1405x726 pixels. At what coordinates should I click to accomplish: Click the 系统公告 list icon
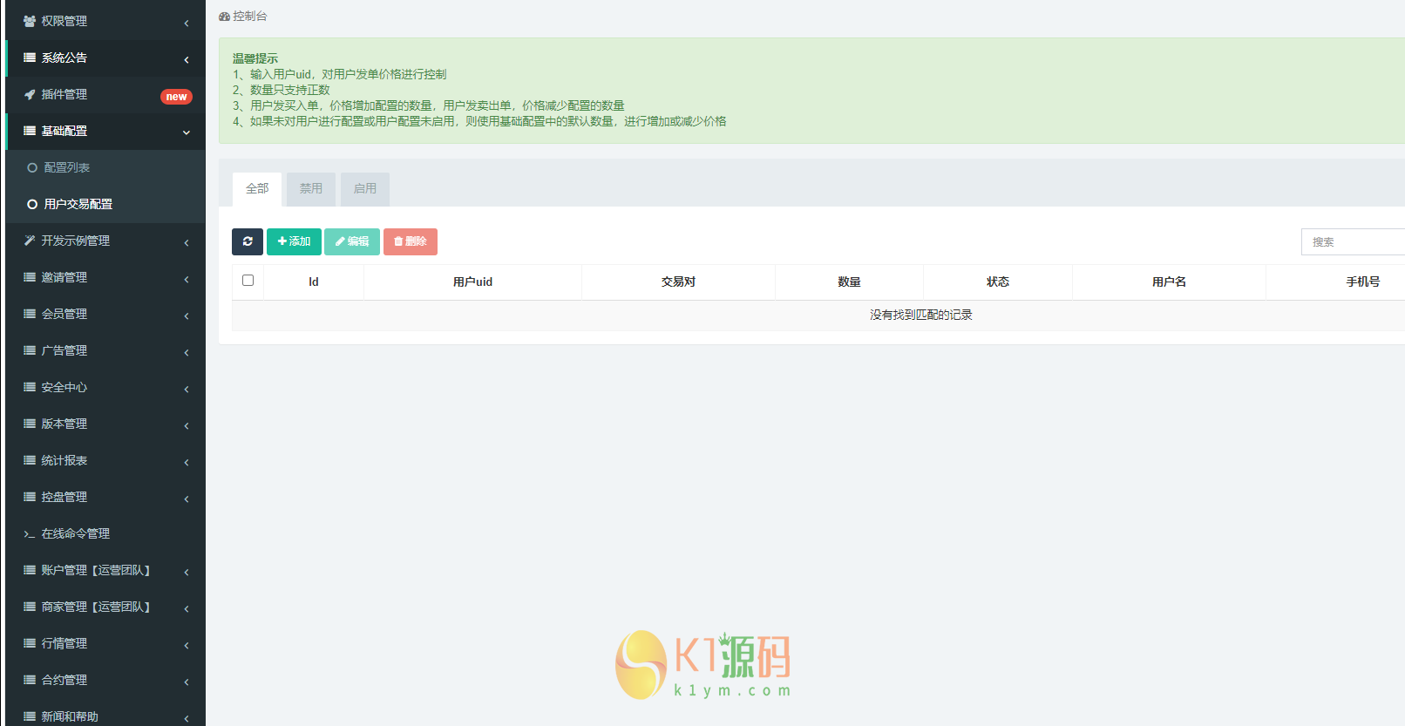(x=30, y=58)
